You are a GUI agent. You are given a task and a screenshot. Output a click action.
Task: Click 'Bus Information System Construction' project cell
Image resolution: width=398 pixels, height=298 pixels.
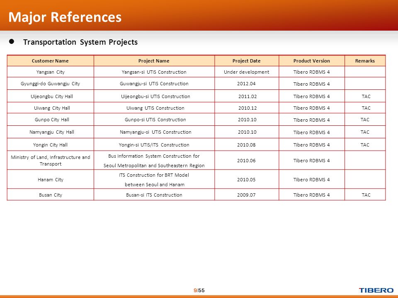pos(154,161)
